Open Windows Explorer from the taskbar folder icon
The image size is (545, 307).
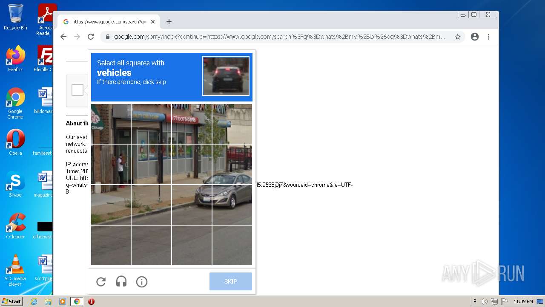48,301
